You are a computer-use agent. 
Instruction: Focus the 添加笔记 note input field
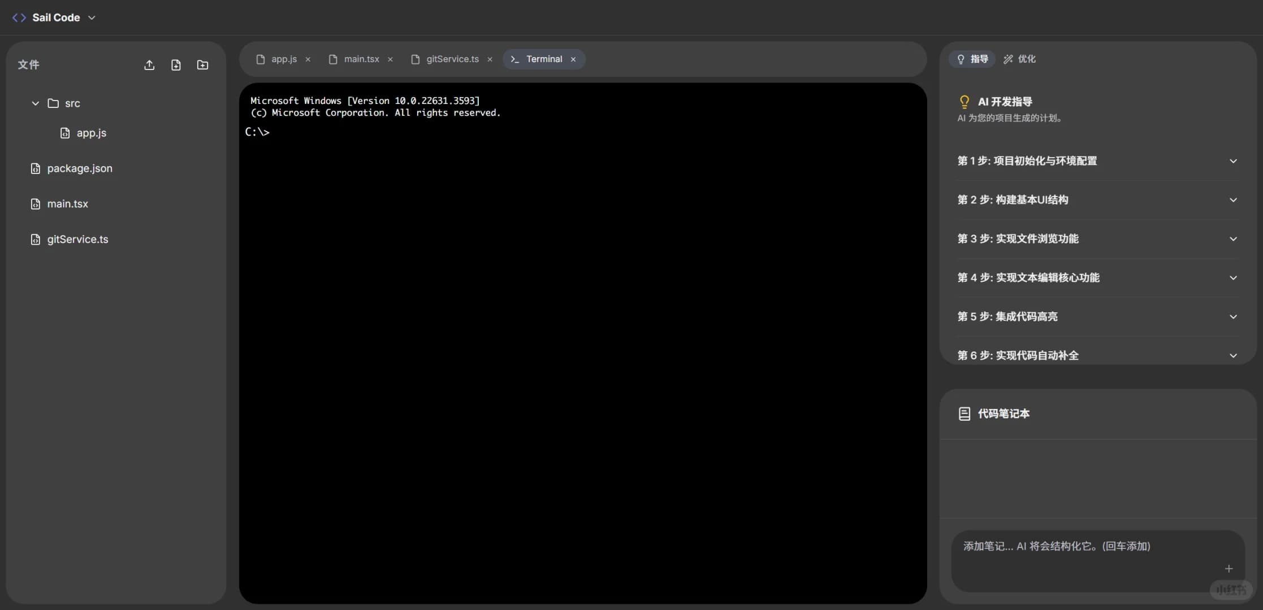coord(1098,561)
